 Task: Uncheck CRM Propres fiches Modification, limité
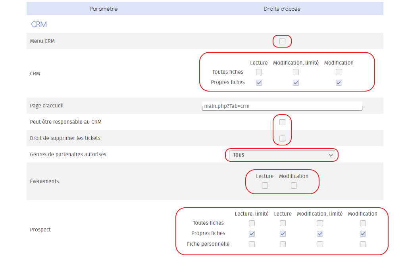(x=296, y=82)
